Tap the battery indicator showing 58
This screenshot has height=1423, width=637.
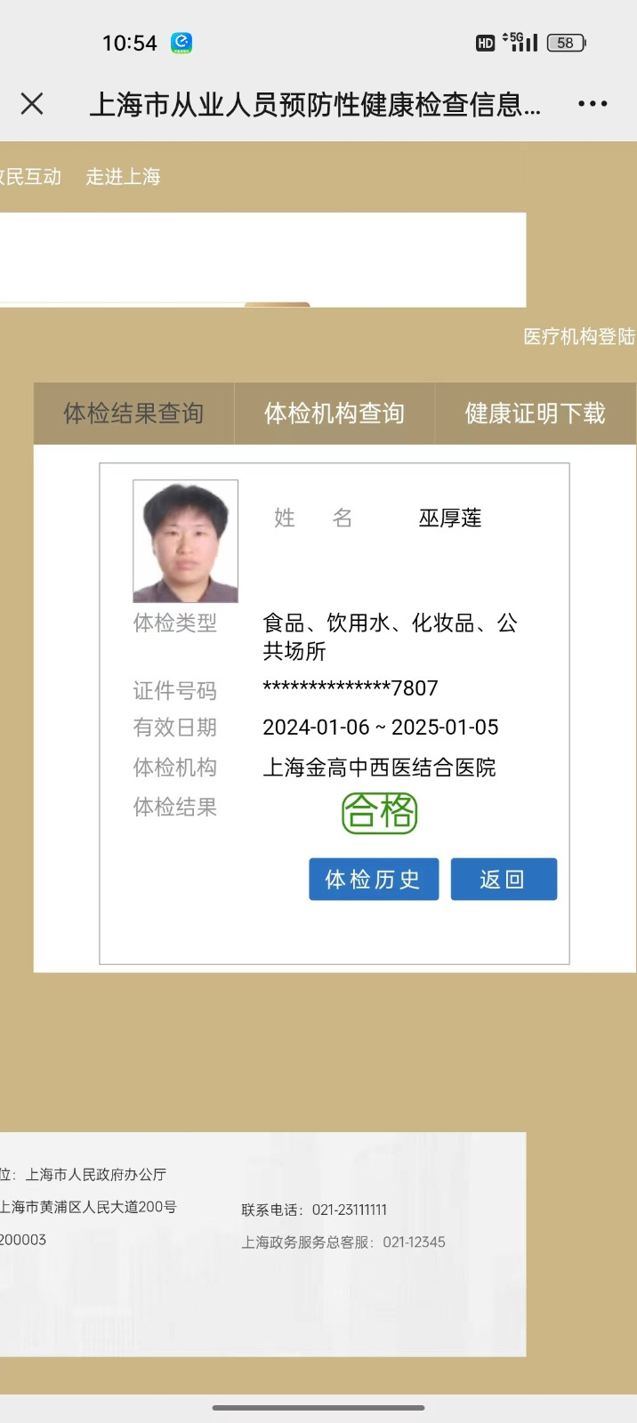(x=566, y=43)
